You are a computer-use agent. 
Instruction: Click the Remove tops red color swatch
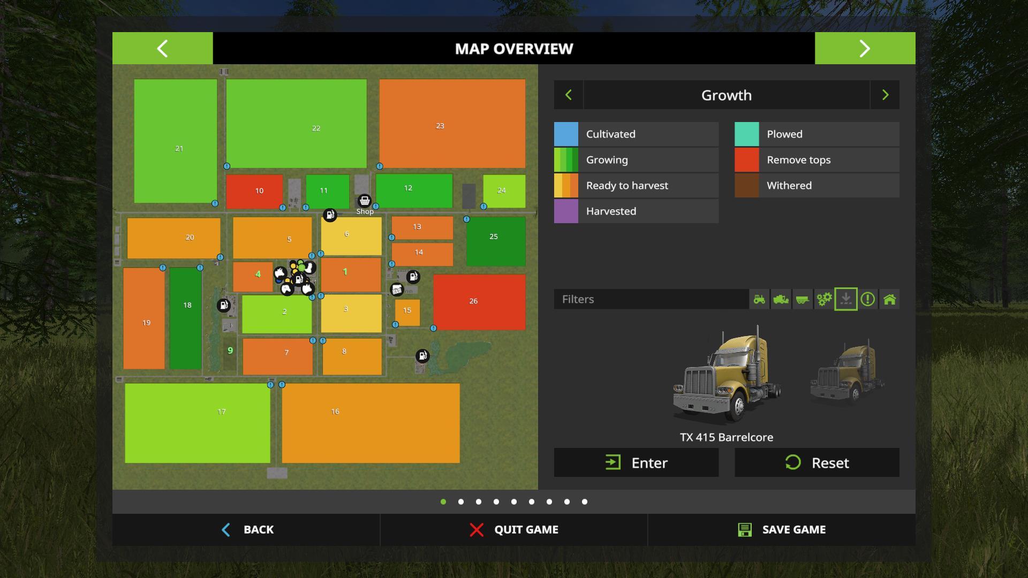click(746, 160)
